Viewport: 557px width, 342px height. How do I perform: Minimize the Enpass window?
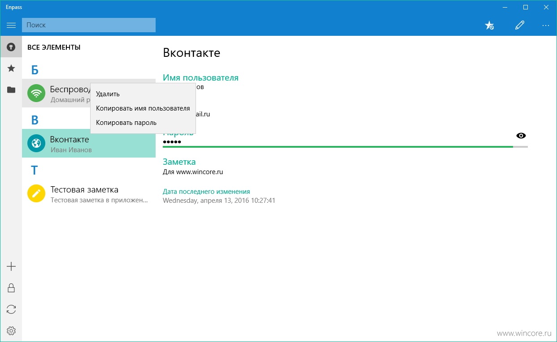[x=505, y=7]
